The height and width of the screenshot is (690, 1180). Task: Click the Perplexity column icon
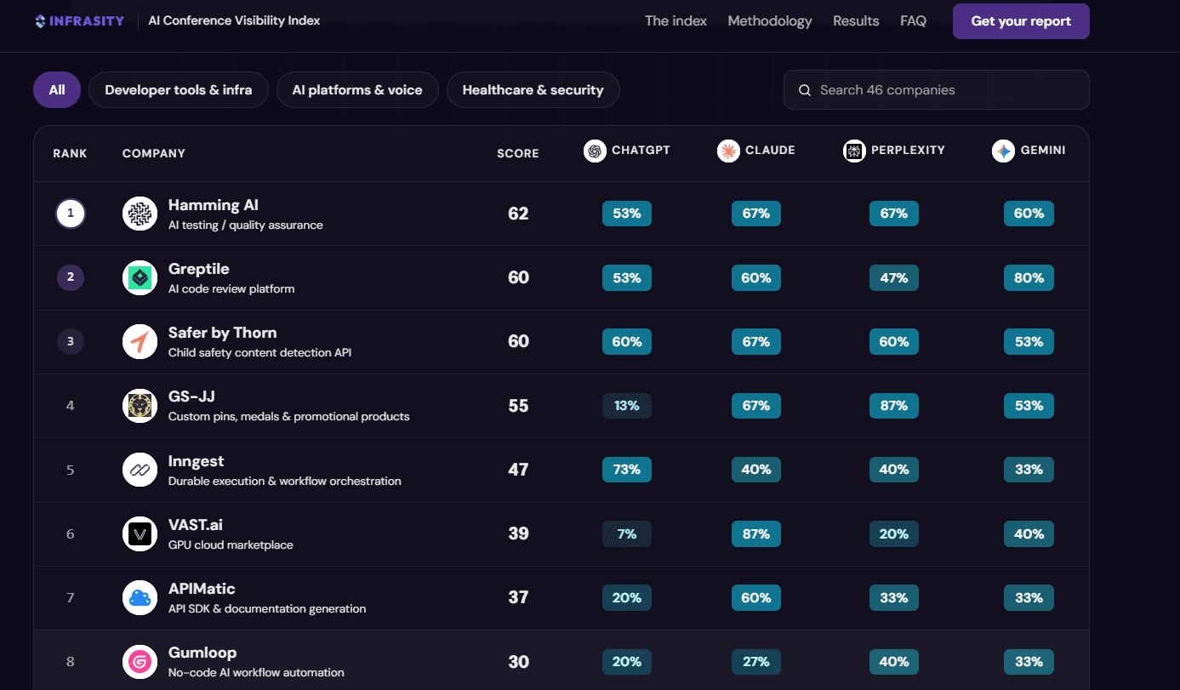(x=854, y=151)
